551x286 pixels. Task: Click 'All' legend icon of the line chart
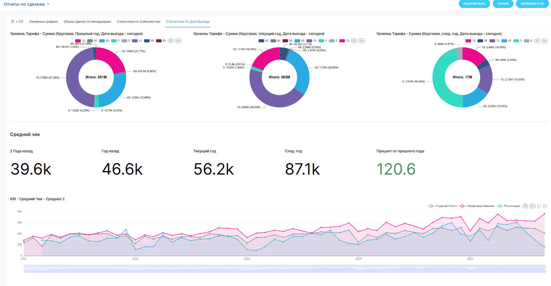click(525, 206)
